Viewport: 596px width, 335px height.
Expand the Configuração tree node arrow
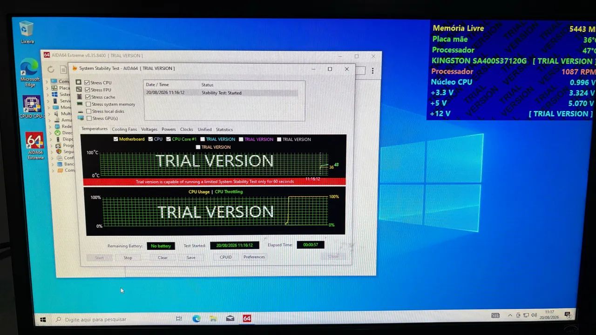(x=53, y=158)
